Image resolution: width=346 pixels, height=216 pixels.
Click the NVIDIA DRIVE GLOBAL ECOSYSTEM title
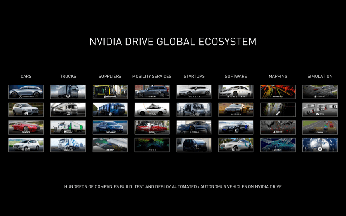(x=173, y=42)
